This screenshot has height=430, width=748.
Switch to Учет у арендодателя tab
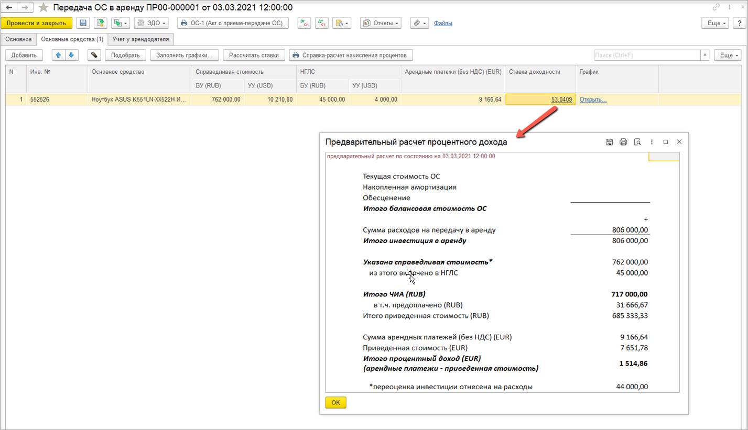pos(140,39)
